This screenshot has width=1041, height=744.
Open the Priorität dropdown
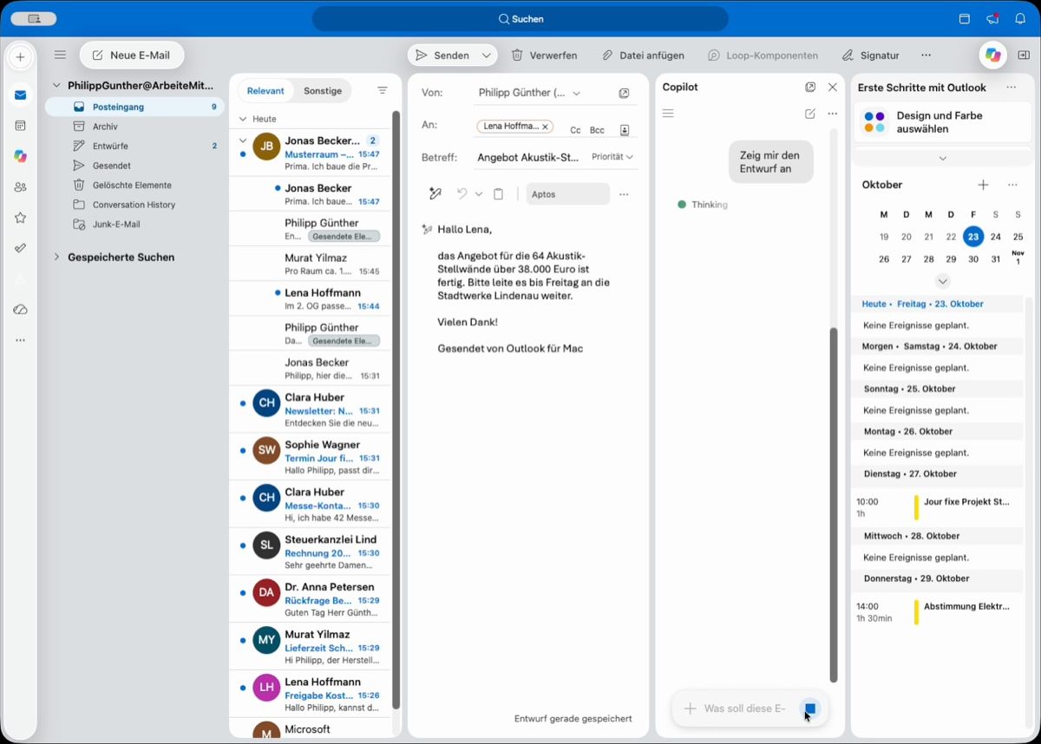click(x=612, y=157)
